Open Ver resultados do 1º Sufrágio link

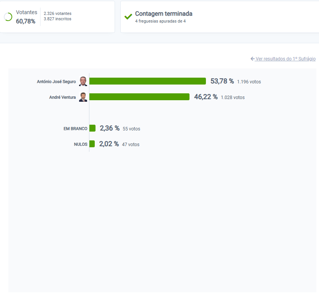[x=285, y=59]
